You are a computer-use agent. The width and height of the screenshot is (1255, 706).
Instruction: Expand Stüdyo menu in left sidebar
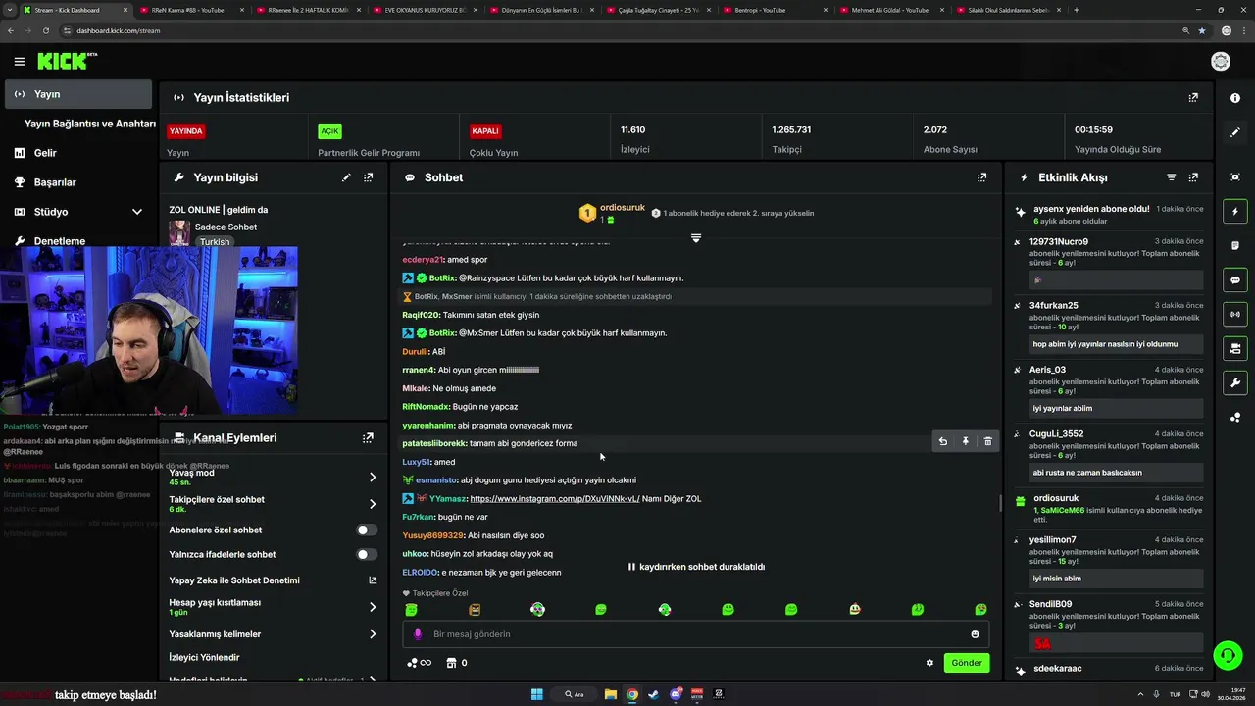point(136,212)
